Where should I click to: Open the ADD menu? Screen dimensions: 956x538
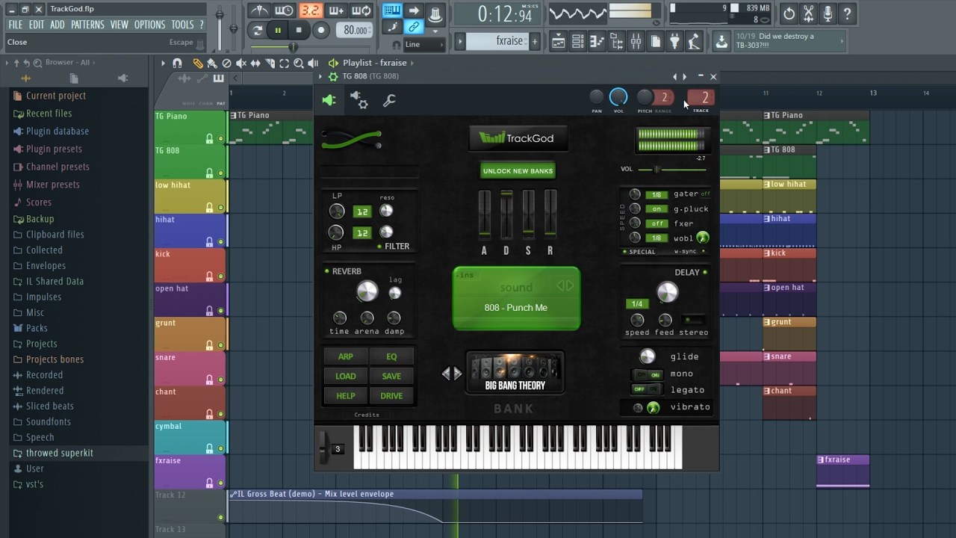point(58,25)
